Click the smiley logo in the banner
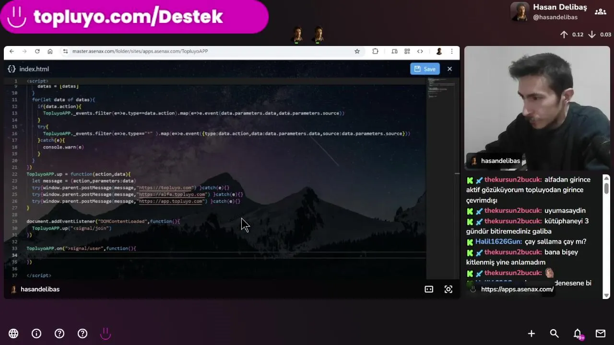Screen dimensions: 614x345 (x=17, y=18)
